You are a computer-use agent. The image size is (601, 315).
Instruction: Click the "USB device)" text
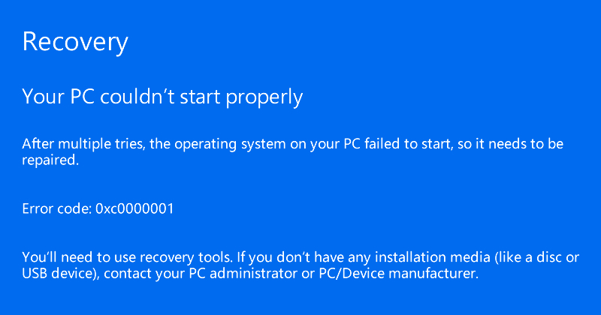[61, 274]
